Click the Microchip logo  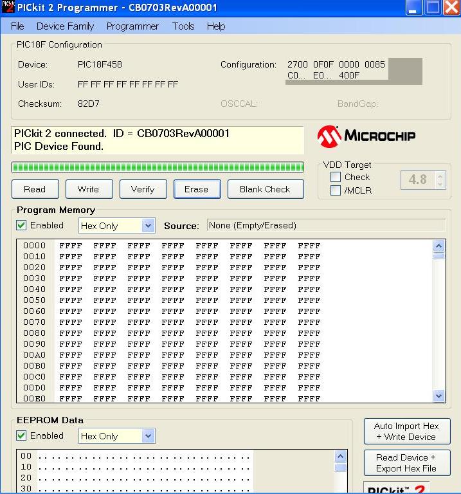pos(366,136)
